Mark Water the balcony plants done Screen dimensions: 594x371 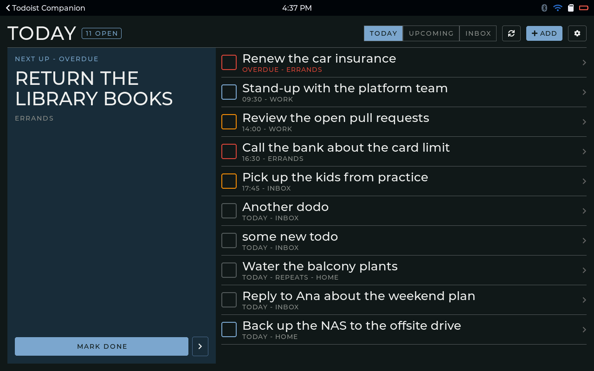(x=229, y=270)
